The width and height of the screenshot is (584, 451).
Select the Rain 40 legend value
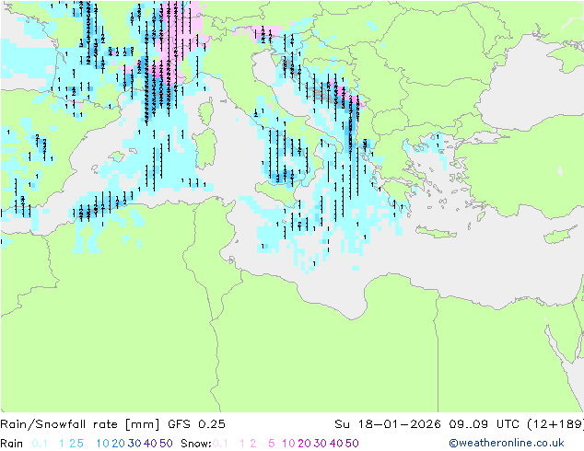[150, 444]
